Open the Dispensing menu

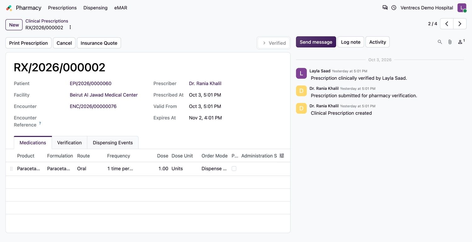click(95, 8)
